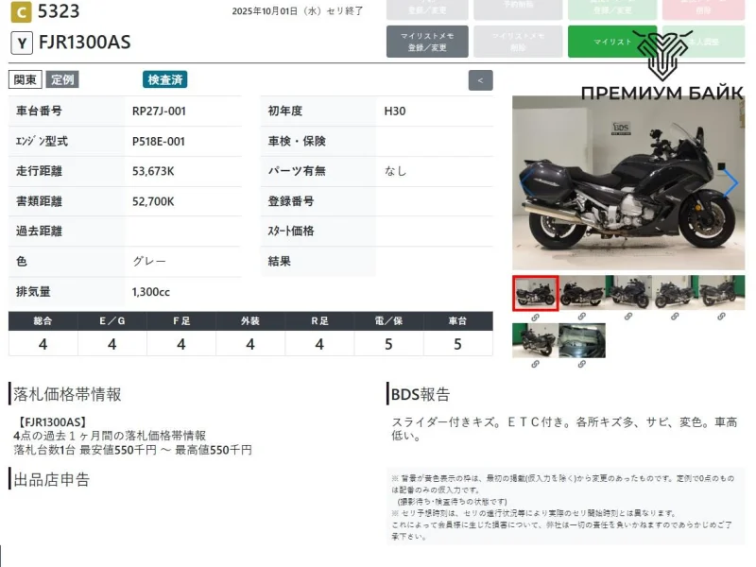The width and height of the screenshot is (756, 567).
Task: Select the 関東 region tag
Action: 26,80
